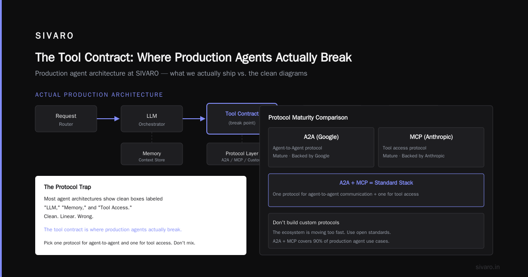Click 'The ecosystem is moving too fast' line
The width and height of the screenshot is (528, 277).
[332, 232]
